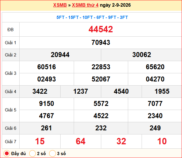Viewport: 182px width, 158px height.
Task: Click the special prize number 44542
Action: (x=101, y=29)
